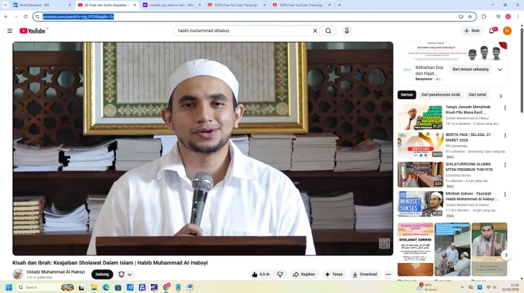Share video with Bagikan button
This screenshot has width=524, height=293.
304,274
